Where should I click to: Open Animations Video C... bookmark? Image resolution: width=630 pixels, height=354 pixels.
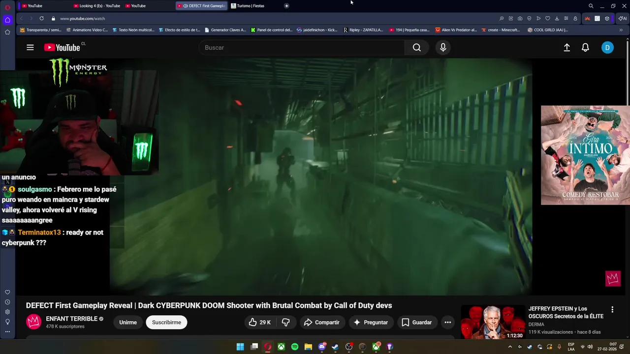click(x=87, y=30)
